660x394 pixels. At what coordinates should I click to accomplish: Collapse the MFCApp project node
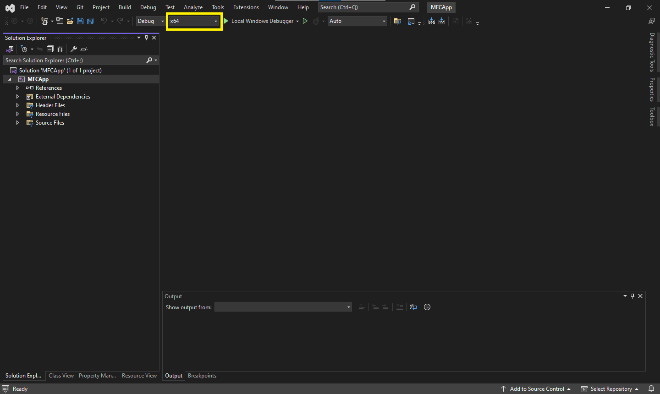pos(10,79)
